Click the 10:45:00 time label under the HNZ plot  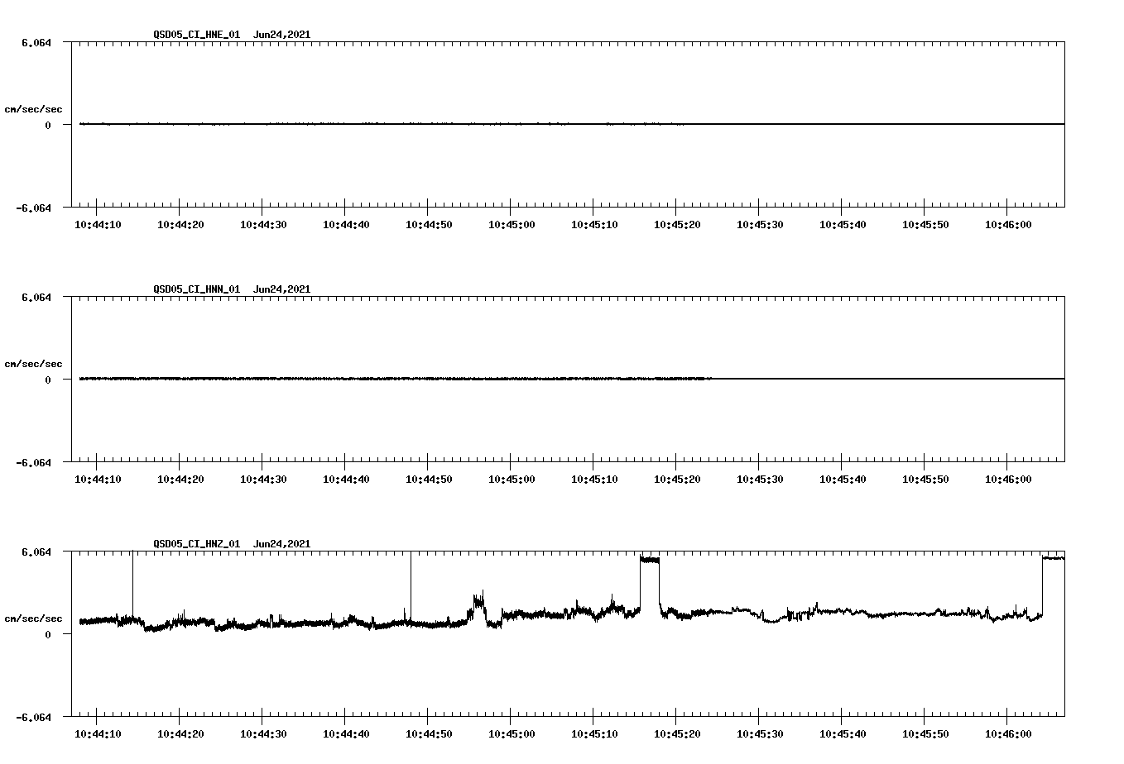point(512,734)
